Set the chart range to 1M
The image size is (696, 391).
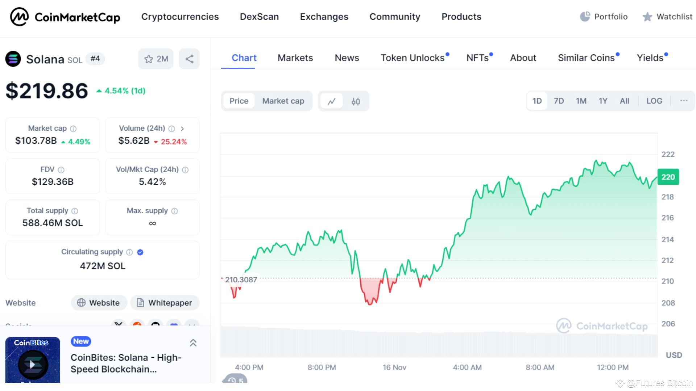click(x=581, y=101)
